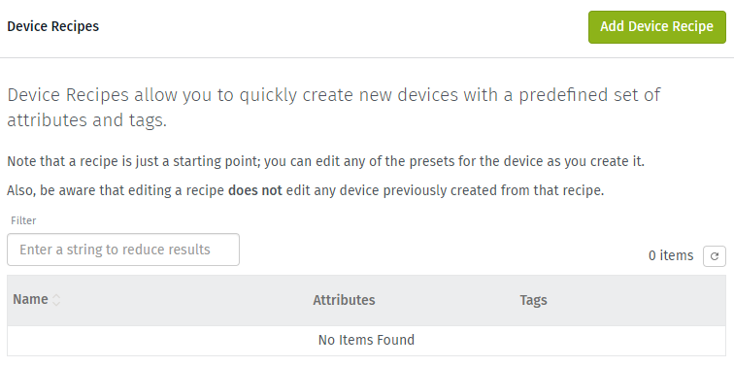Click the No Items Found row

pyautogui.click(x=367, y=340)
